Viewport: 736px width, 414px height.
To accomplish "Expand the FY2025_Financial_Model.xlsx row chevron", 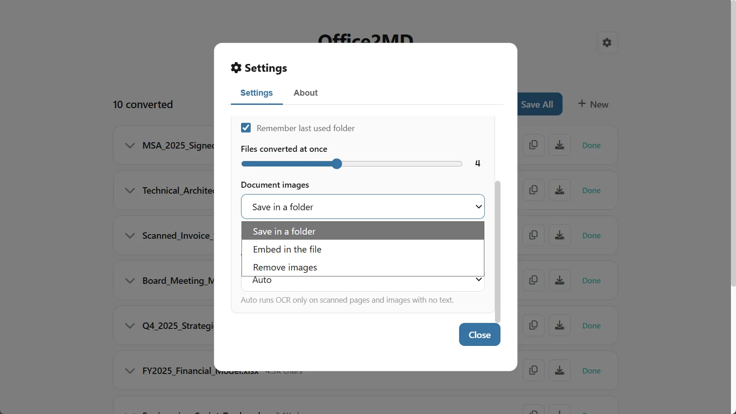I will 130,371.
